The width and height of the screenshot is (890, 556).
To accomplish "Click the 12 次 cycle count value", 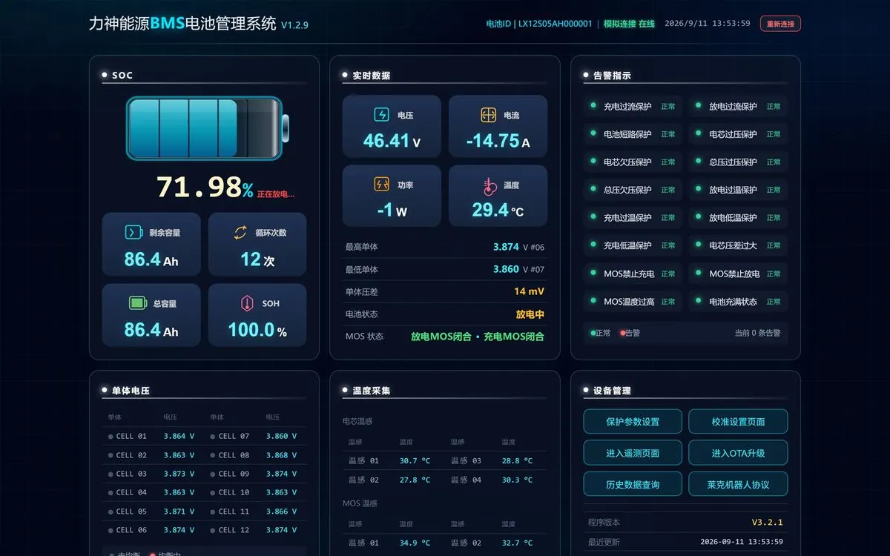I will pos(257,259).
